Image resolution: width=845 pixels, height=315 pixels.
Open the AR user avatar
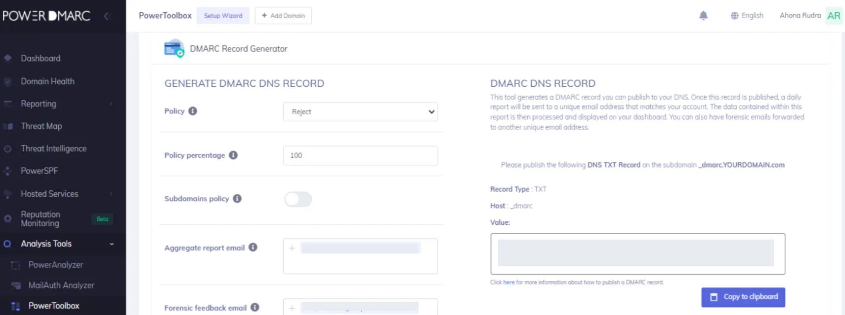[834, 15]
